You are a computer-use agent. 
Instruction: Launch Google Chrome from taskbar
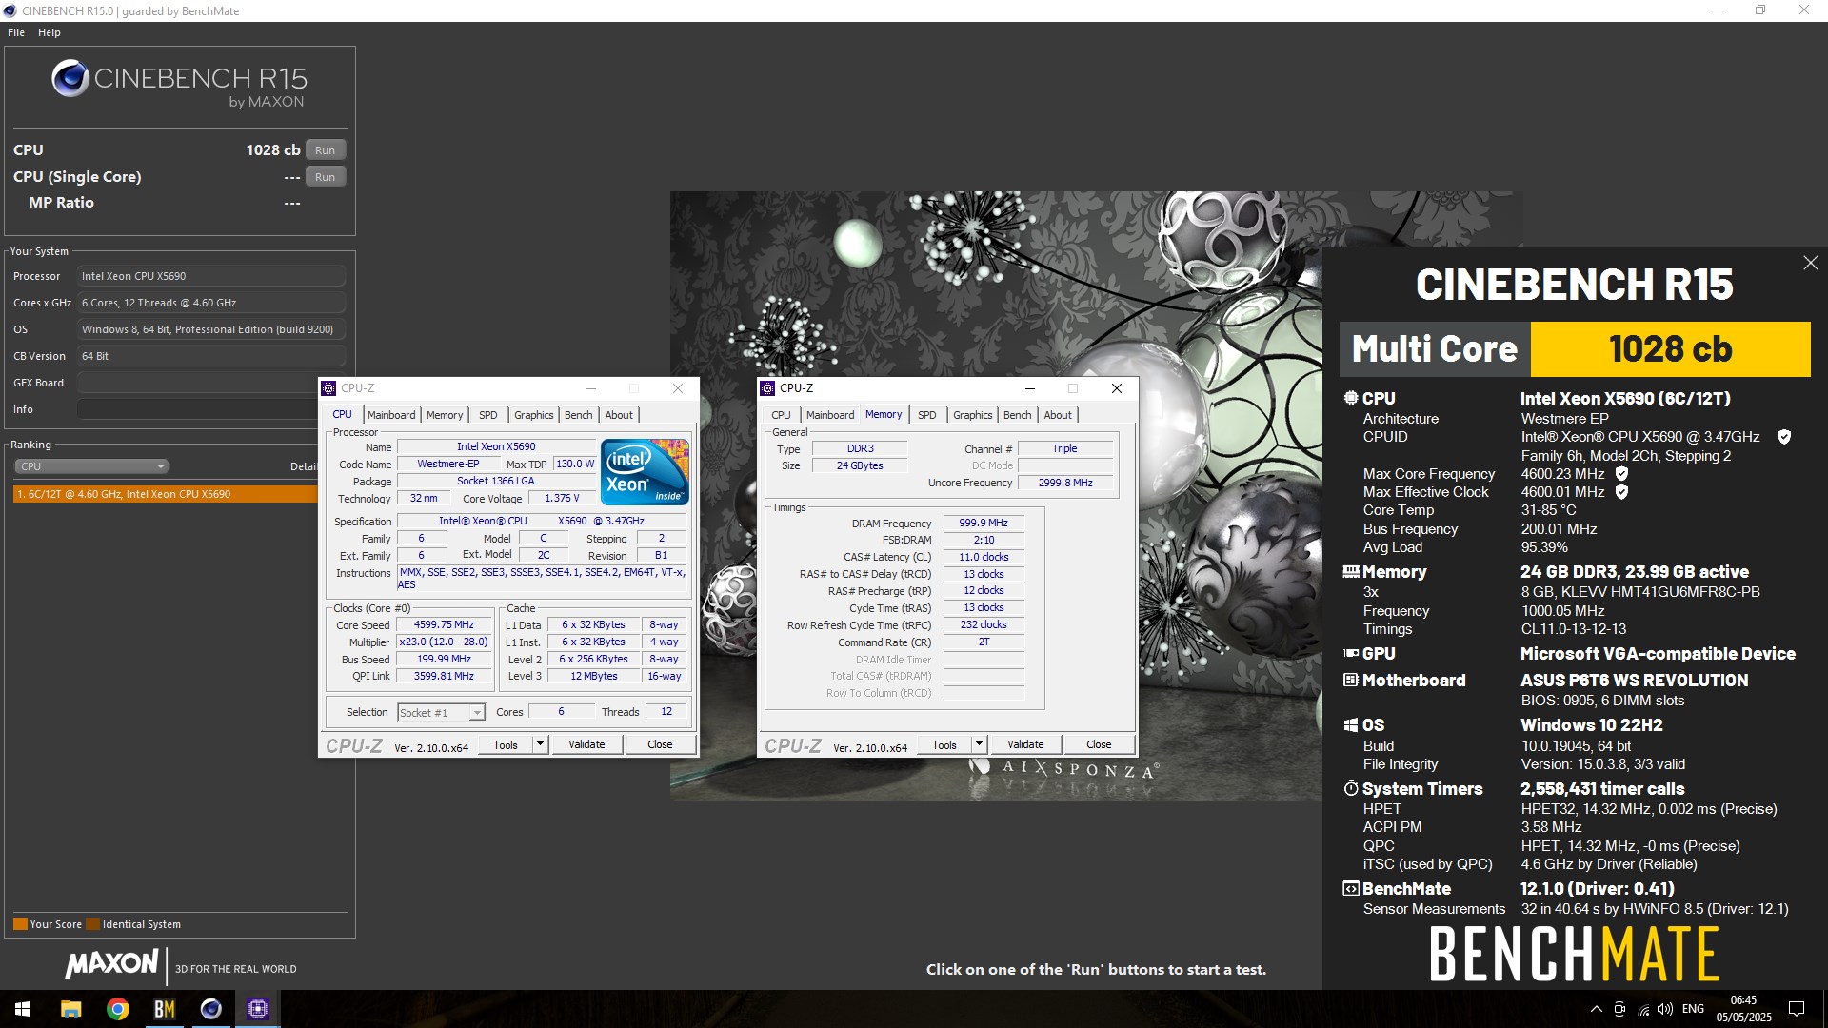(118, 1009)
